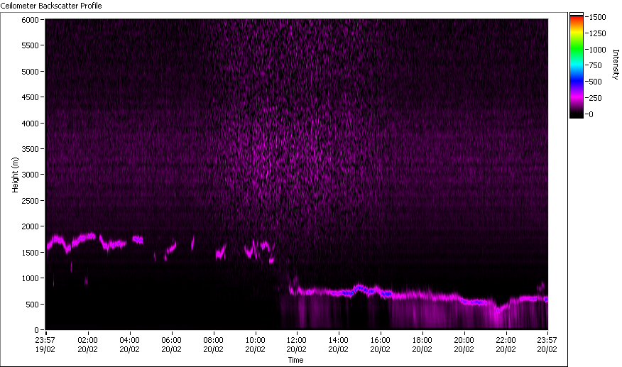Click the 1250 value on the intensity scale
This screenshot has height=367, width=622.
597,33
